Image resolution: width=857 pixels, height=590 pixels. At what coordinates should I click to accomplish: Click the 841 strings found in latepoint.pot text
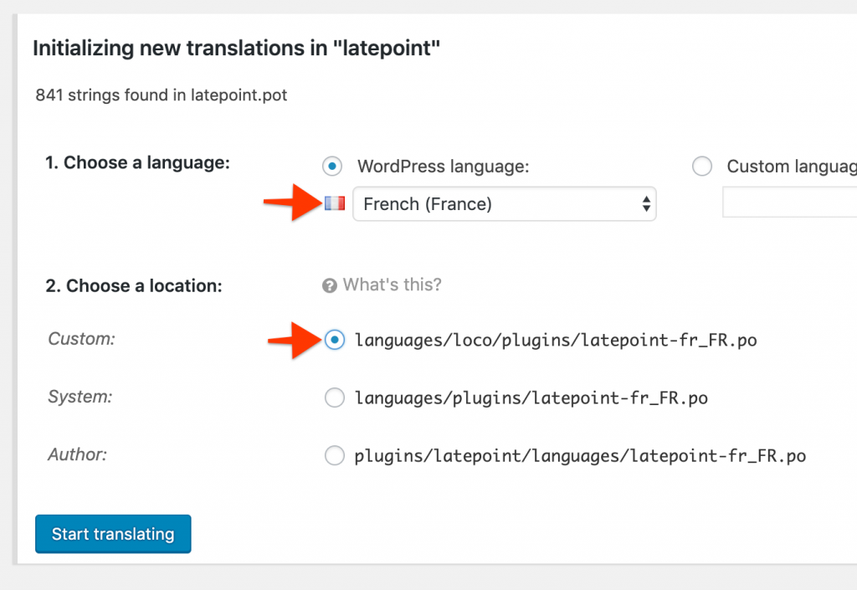[x=162, y=95]
